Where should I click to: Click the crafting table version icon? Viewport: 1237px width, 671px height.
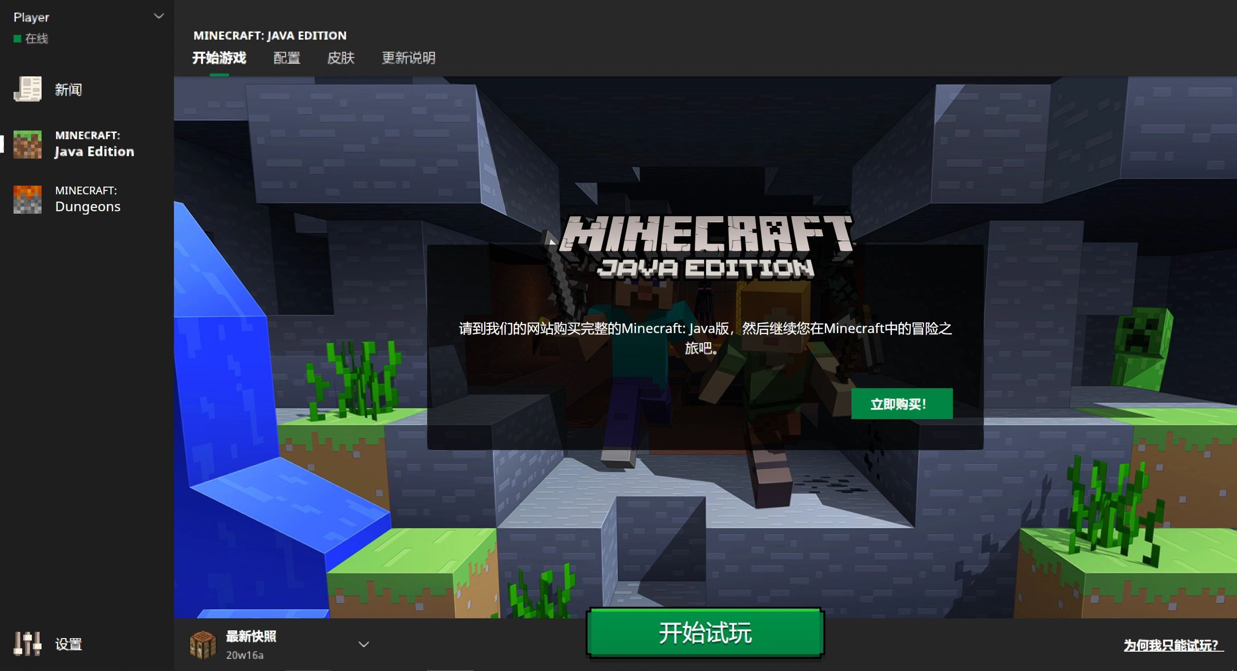[x=203, y=645]
